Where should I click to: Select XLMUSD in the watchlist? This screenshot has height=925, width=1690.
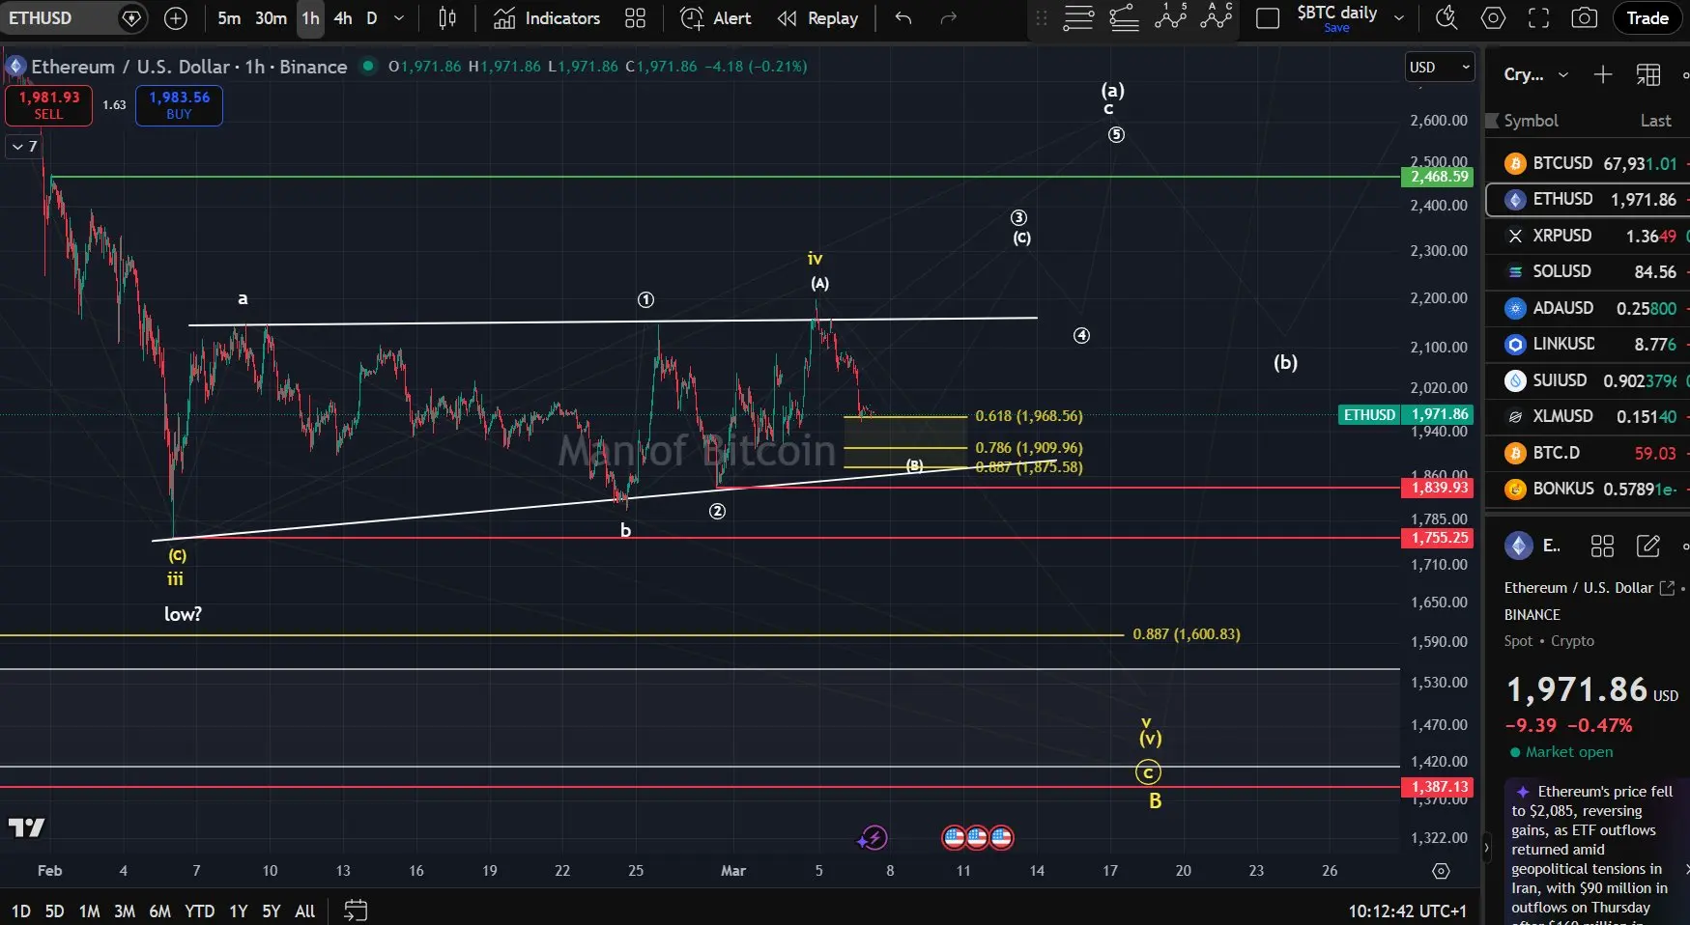(x=1588, y=416)
